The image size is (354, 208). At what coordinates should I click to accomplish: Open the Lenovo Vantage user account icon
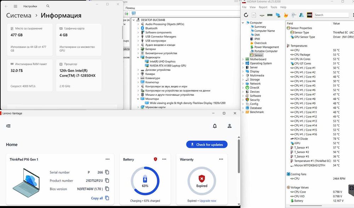(229, 126)
